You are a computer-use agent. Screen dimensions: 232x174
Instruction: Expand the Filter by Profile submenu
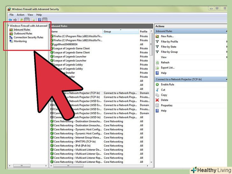[169, 42]
